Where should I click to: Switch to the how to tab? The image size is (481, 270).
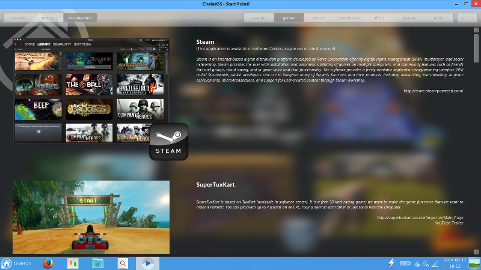click(47, 18)
